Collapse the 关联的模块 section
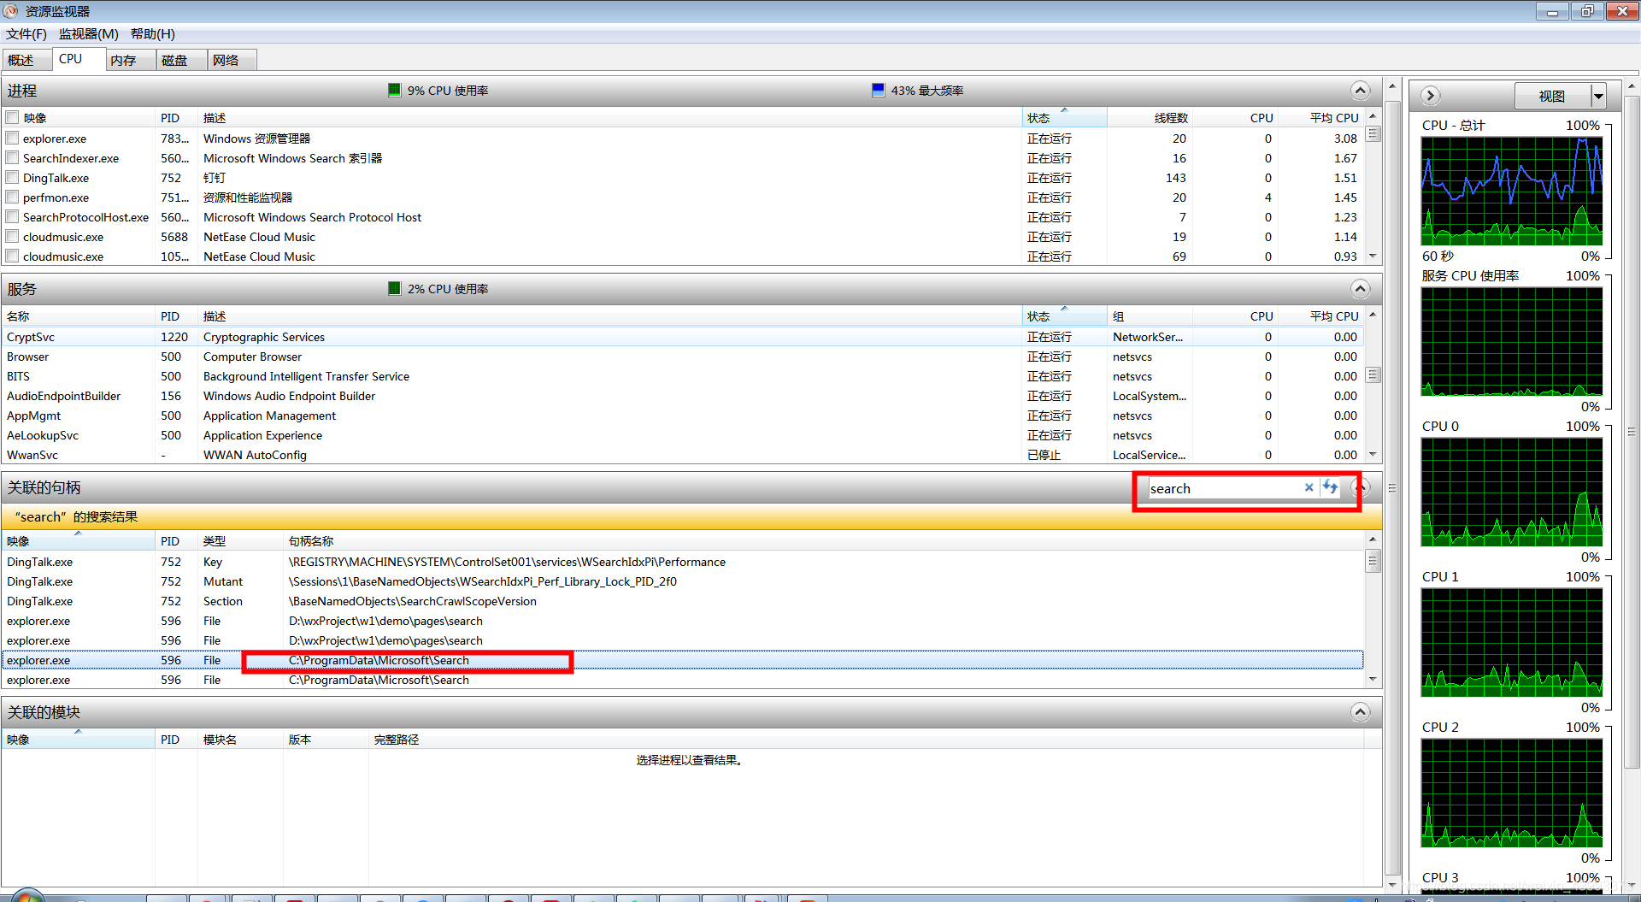 coord(1361,711)
